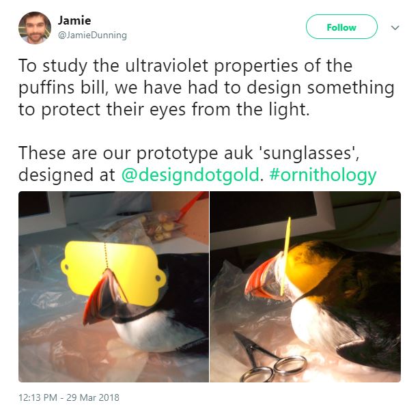Click the tweet text about ultraviolet properties

tap(206, 87)
